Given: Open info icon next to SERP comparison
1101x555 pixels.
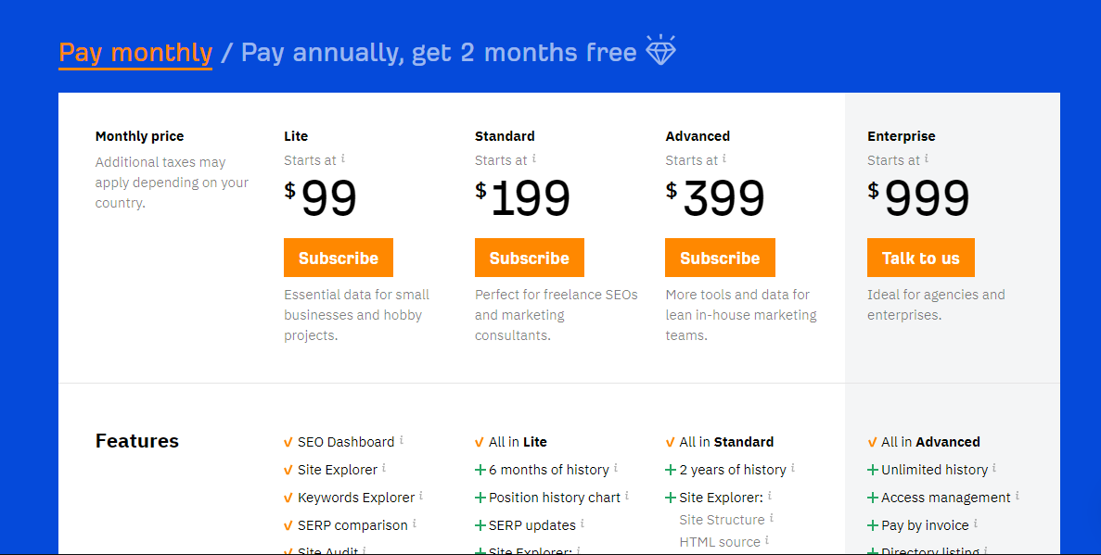Looking at the screenshot, I should tap(414, 523).
